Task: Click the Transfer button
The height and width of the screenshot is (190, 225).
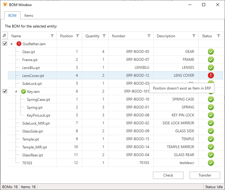Action: (x=205, y=175)
